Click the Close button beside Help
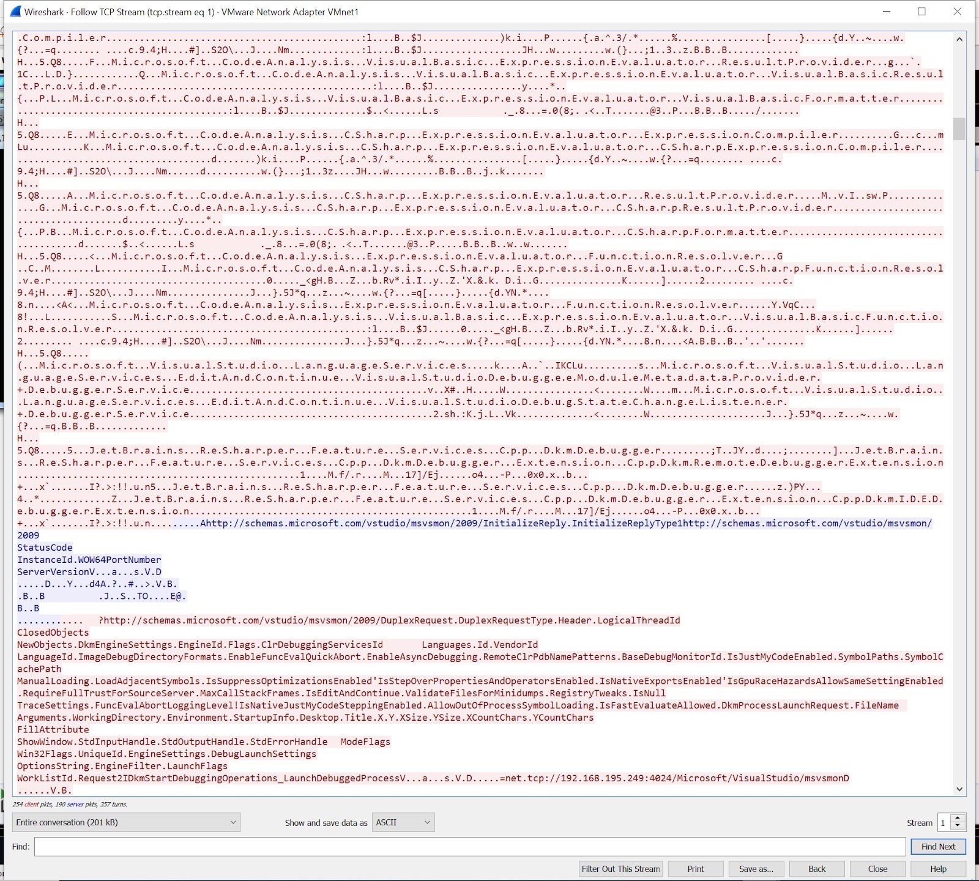This screenshot has height=881, width=979. (877, 869)
